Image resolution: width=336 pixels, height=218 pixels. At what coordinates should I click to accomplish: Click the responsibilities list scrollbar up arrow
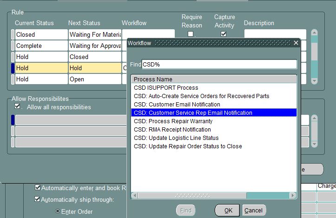coord(314,118)
